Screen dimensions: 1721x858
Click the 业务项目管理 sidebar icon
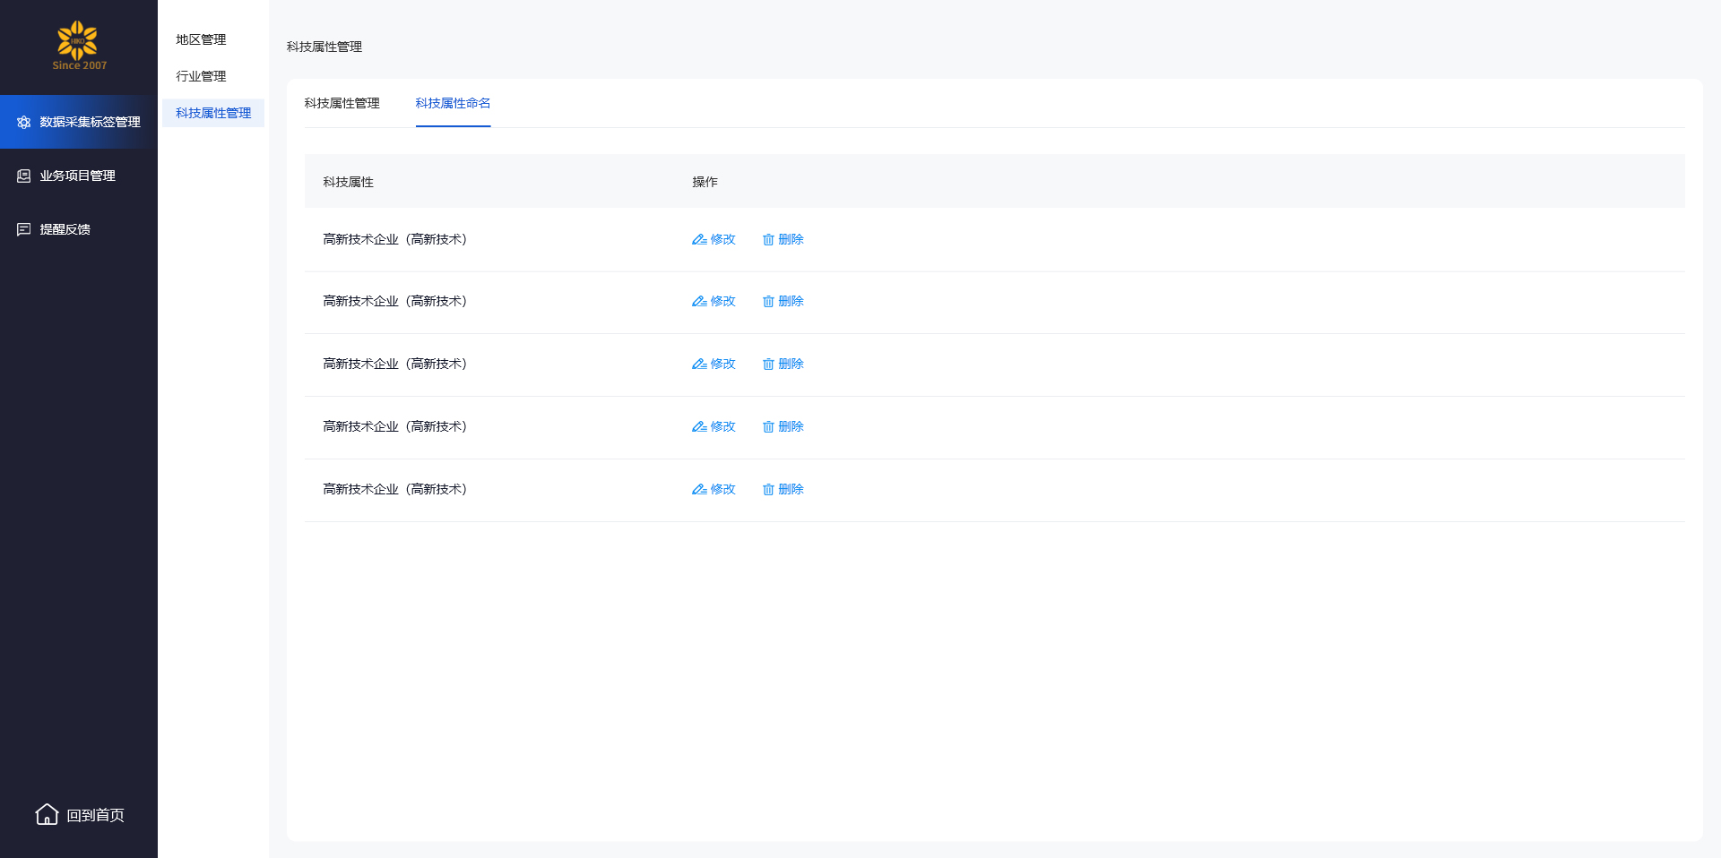[24, 176]
